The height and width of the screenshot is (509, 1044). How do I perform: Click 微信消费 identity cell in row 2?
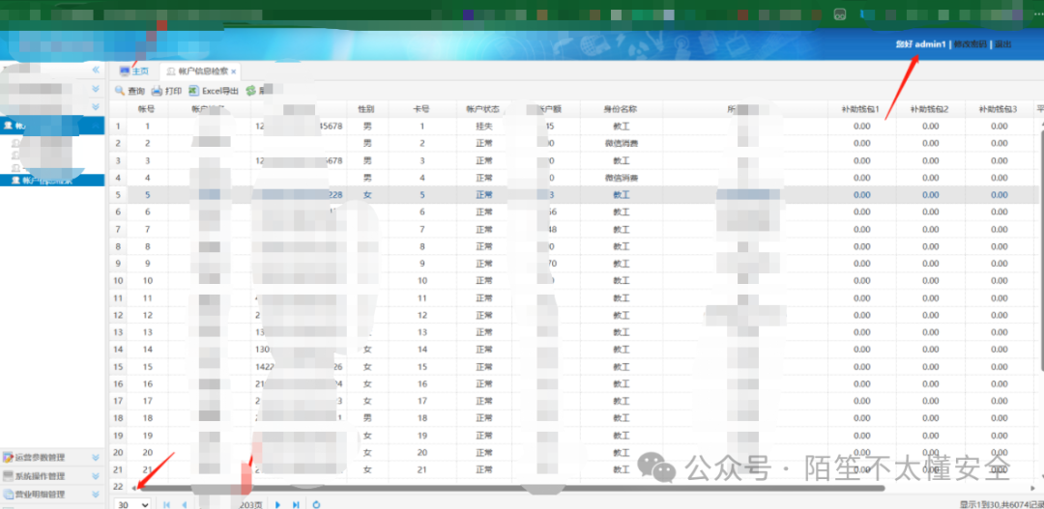[621, 143]
